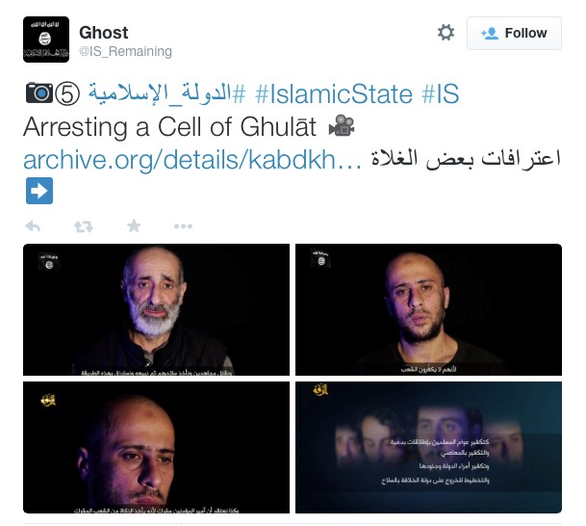The width and height of the screenshot is (586, 526).
Task: Open the Ghost profile avatar
Action: point(46,39)
